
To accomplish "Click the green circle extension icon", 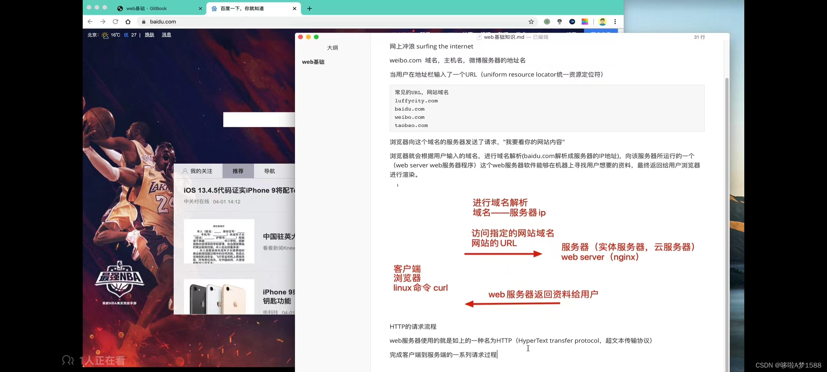I will [547, 22].
